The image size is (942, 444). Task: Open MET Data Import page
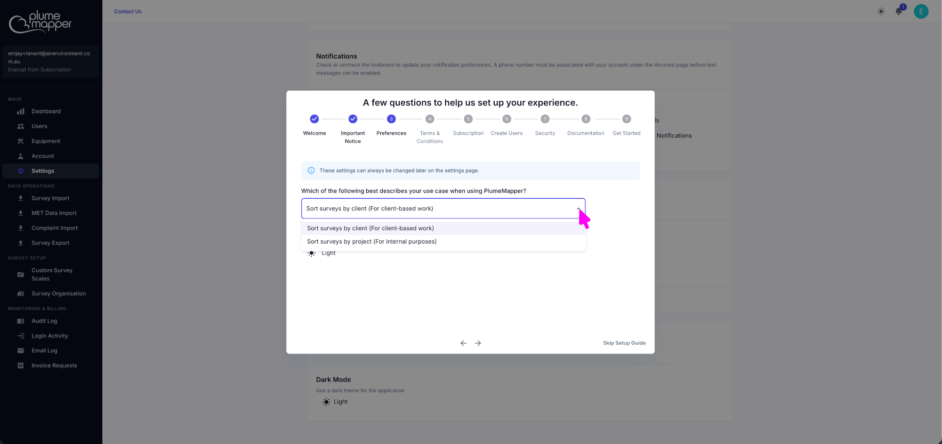[x=51, y=213]
